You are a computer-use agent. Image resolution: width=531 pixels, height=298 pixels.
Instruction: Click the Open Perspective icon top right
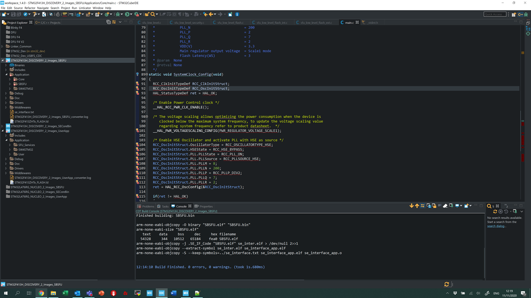click(x=514, y=14)
